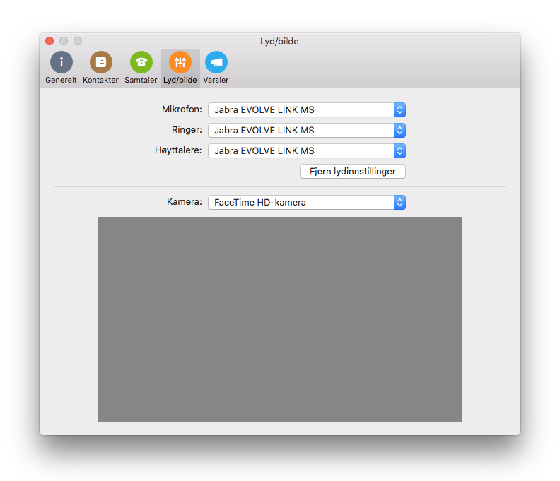Open the blue Varsler megaphone icon
Screen dimensions: 560x481
tap(216, 62)
